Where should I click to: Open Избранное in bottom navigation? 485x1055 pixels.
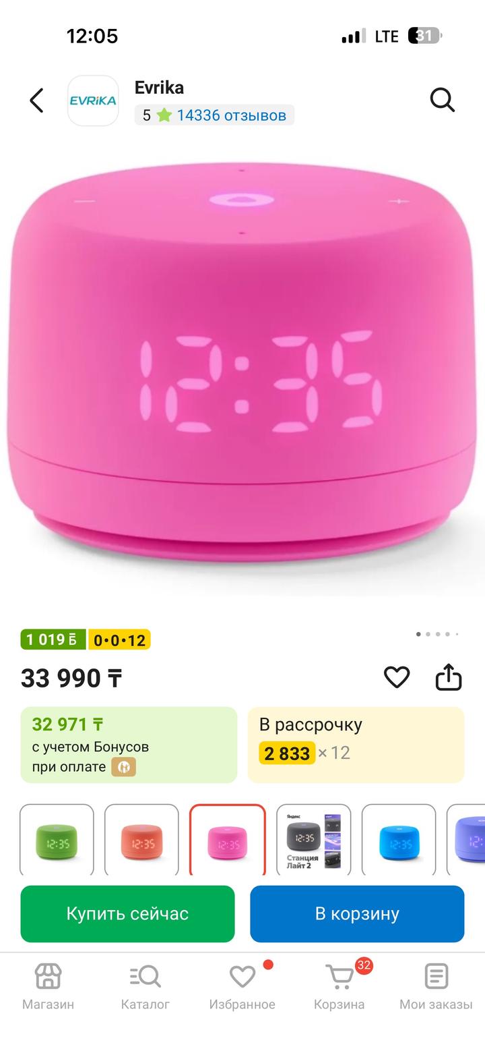[242, 987]
